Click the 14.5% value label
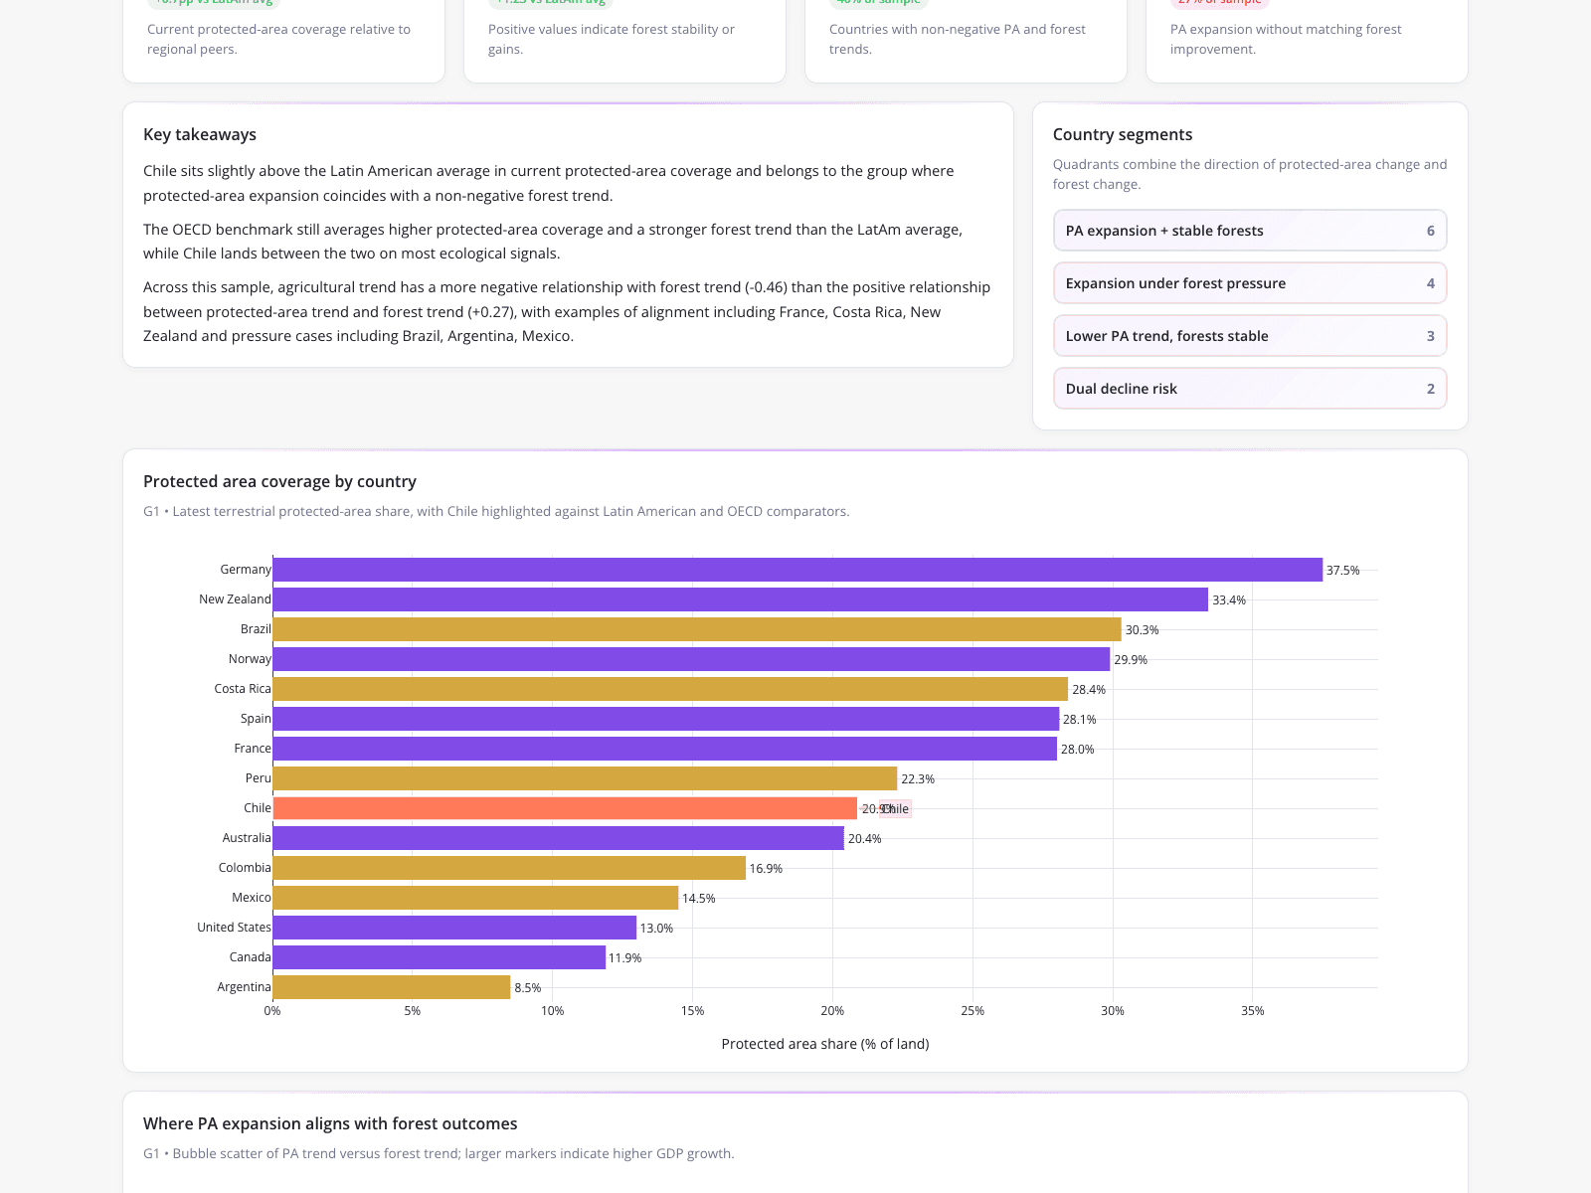Screen dimensions: 1591x1193 [699, 899]
